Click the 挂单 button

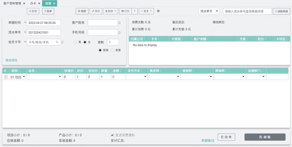(226, 137)
